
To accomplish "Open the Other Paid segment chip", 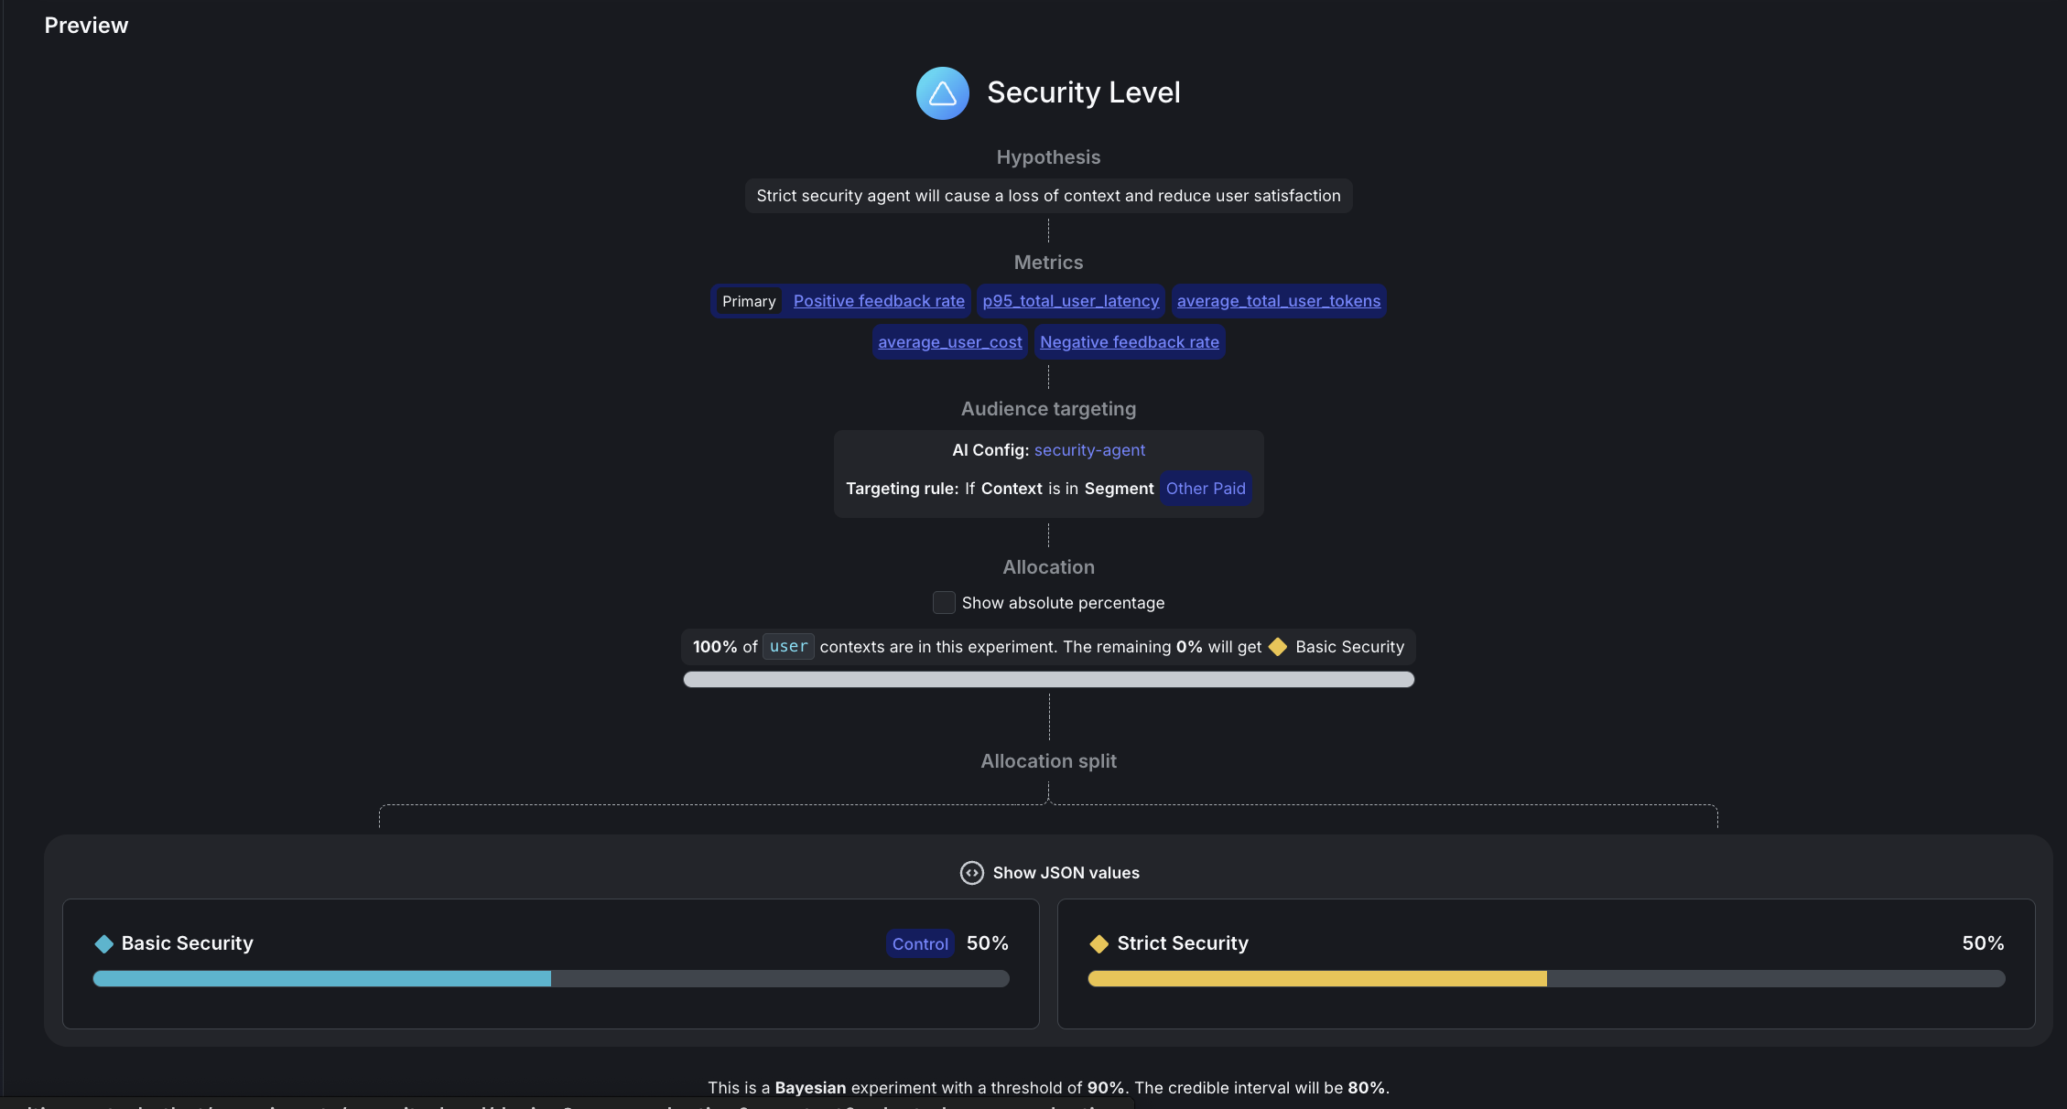I will tap(1205, 489).
